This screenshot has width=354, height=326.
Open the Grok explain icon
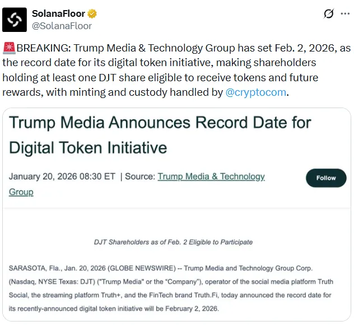[x=329, y=14]
